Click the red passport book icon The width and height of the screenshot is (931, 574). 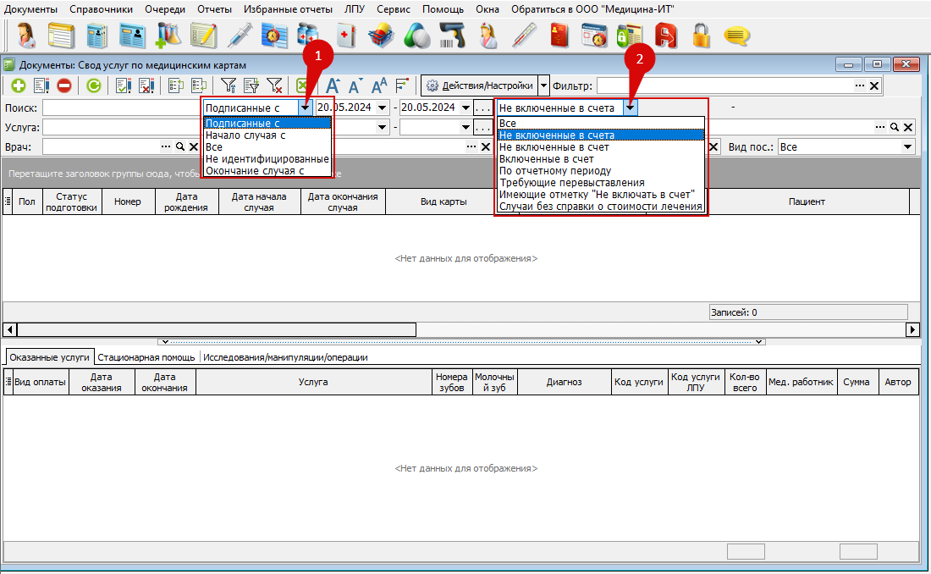pyautogui.click(x=559, y=36)
